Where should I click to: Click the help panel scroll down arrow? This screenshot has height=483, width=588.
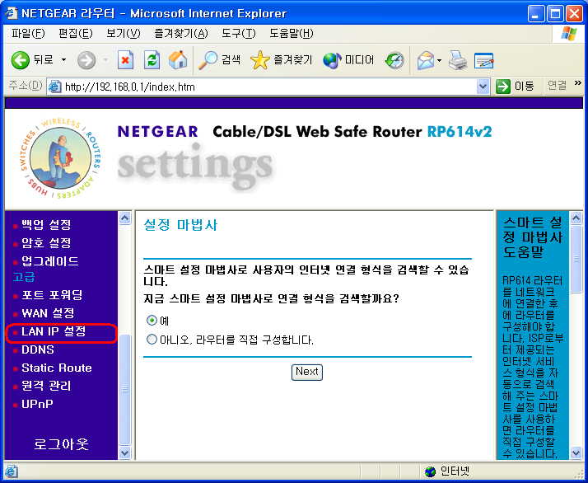pos(576,453)
